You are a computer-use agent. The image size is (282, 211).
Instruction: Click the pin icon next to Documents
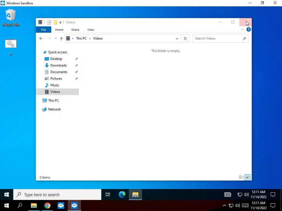point(77,72)
